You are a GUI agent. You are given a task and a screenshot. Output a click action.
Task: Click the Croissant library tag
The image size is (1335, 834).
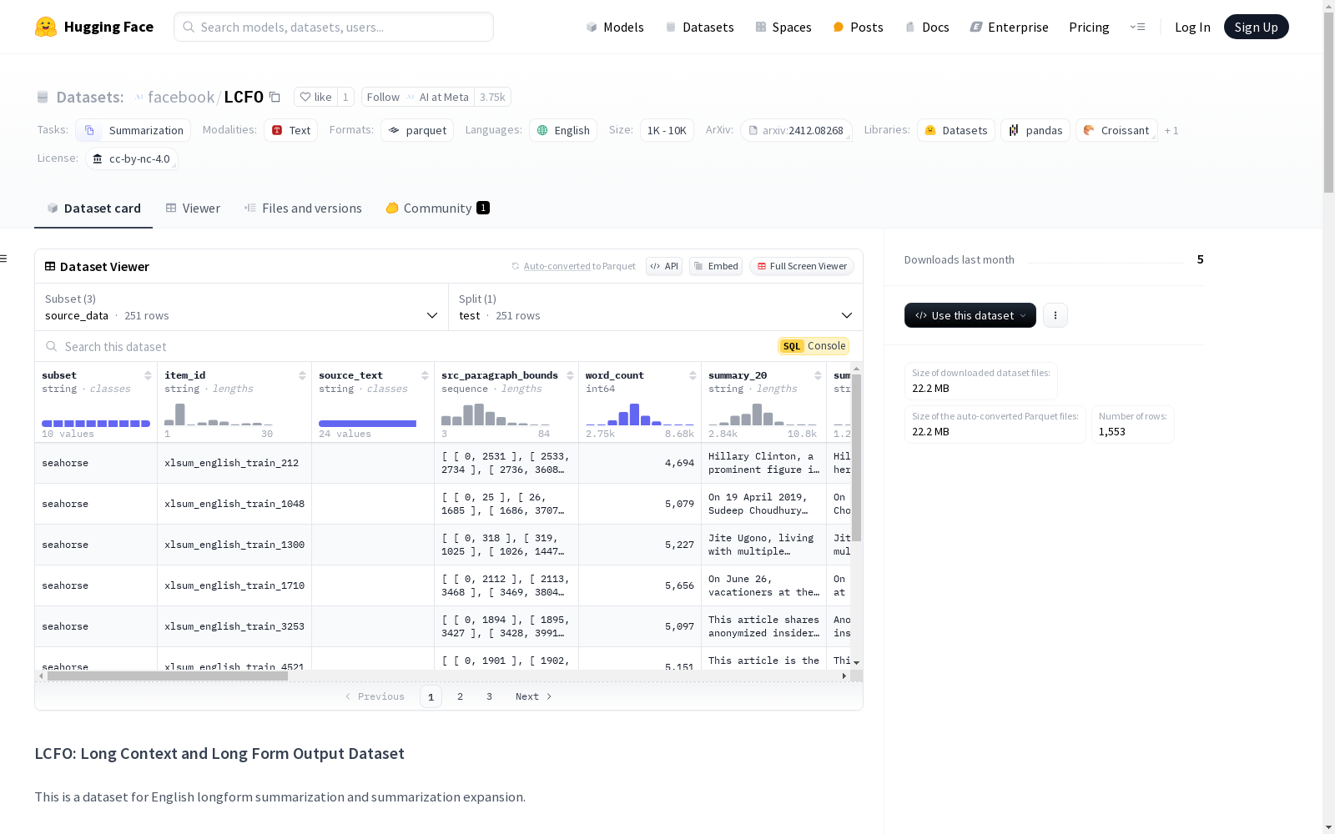point(1116,130)
